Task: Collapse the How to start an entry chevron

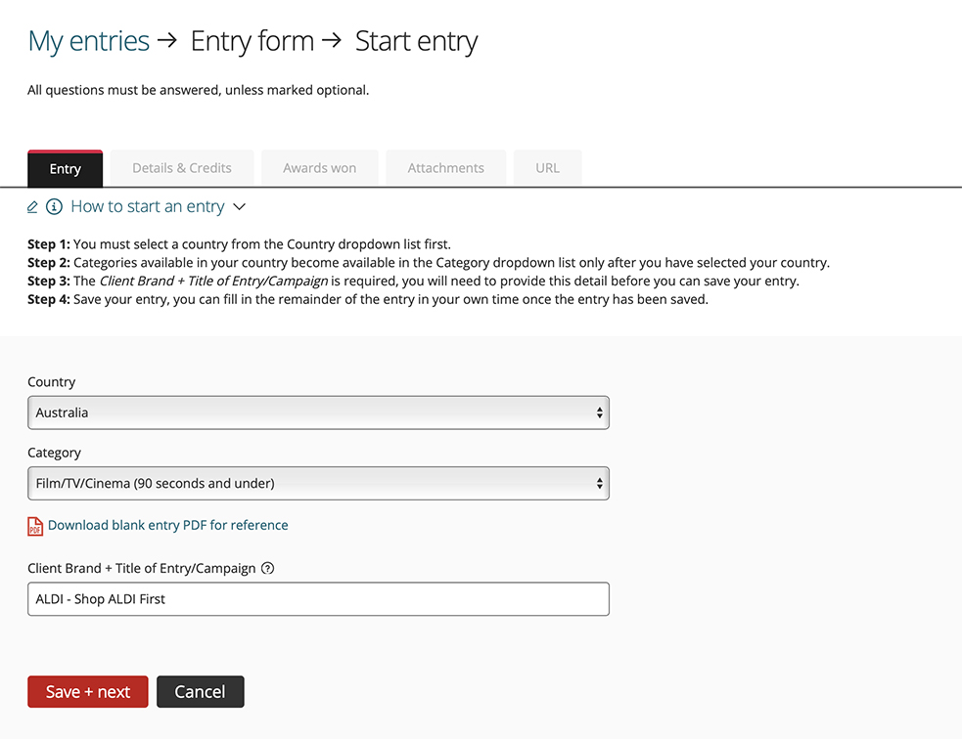Action: (x=239, y=207)
